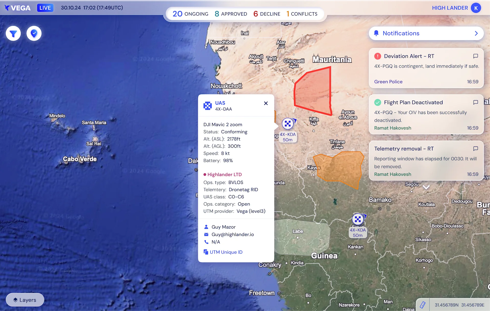This screenshot has height=311, width=490.
Task: Open the map filter funnel icon
Action: (13, 33)
